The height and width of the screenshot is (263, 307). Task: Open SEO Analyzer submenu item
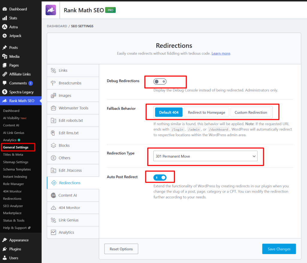[x=13, y=206]
